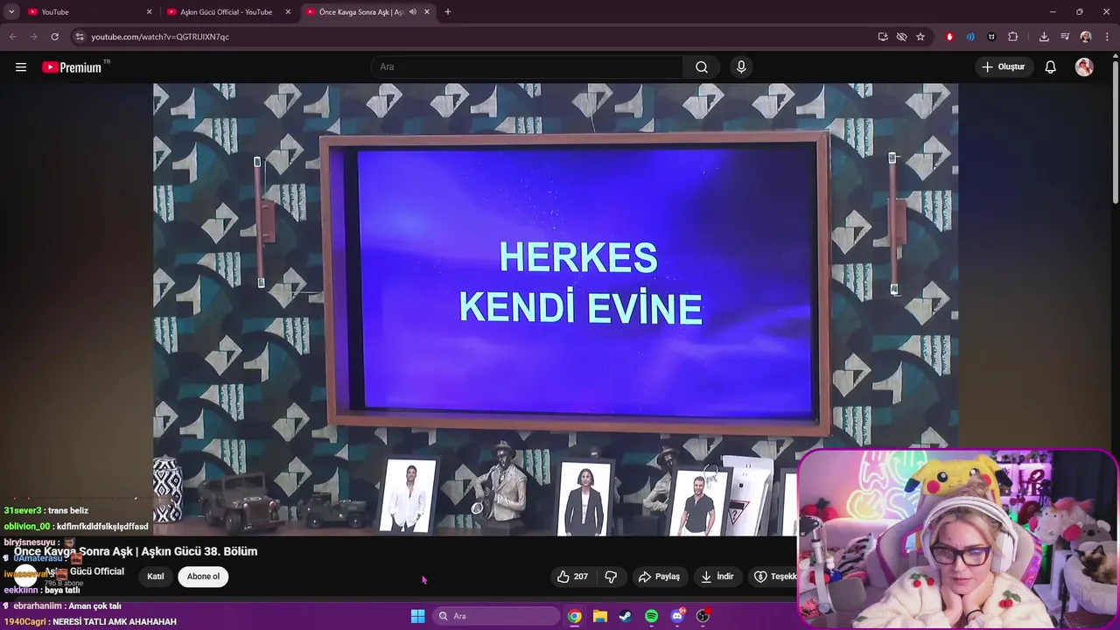Image resolution: width=1120 pixels, height=630 pixels.
Task: Mute the audio-playing tab speaker icon
Action: (x=413, y=12)
